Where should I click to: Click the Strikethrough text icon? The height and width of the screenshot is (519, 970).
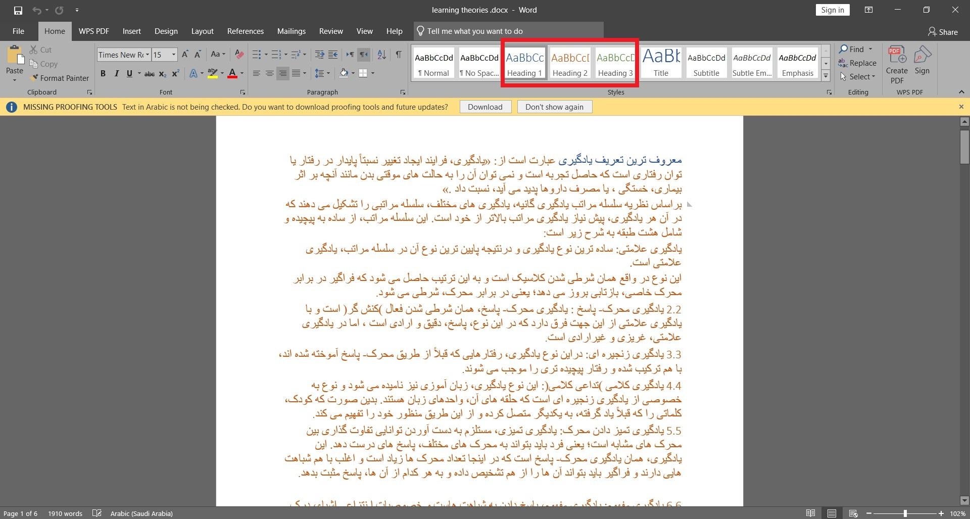[x=150, y=74]
